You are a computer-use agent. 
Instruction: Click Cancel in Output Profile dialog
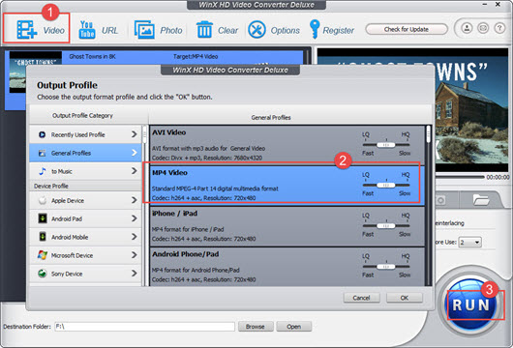point(362,298)
